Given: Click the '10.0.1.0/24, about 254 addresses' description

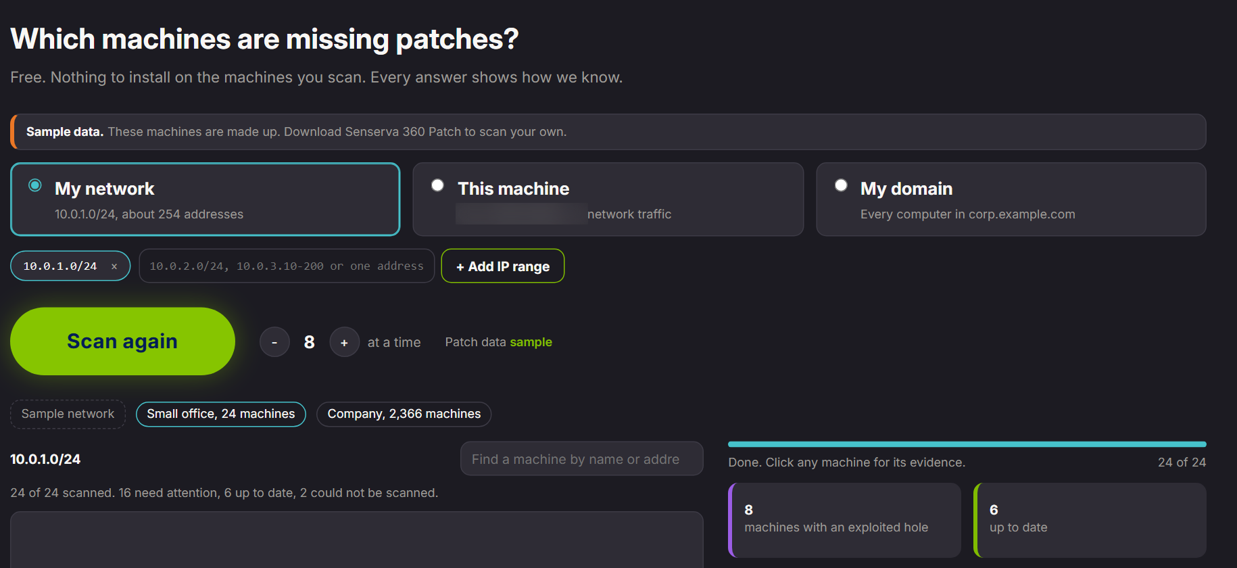Looking at the screenshot, I should click(149, 214).
